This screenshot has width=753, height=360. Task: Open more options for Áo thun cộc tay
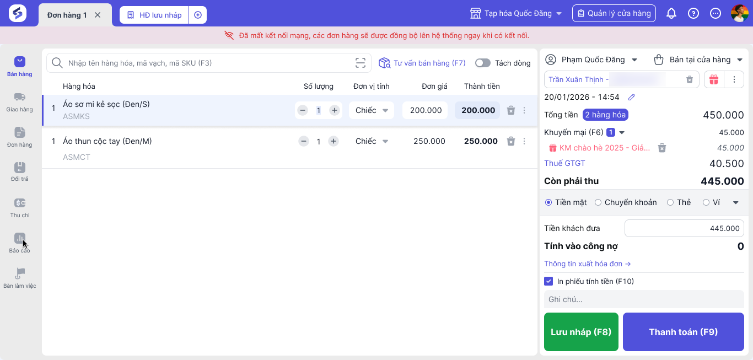point(524,141)
